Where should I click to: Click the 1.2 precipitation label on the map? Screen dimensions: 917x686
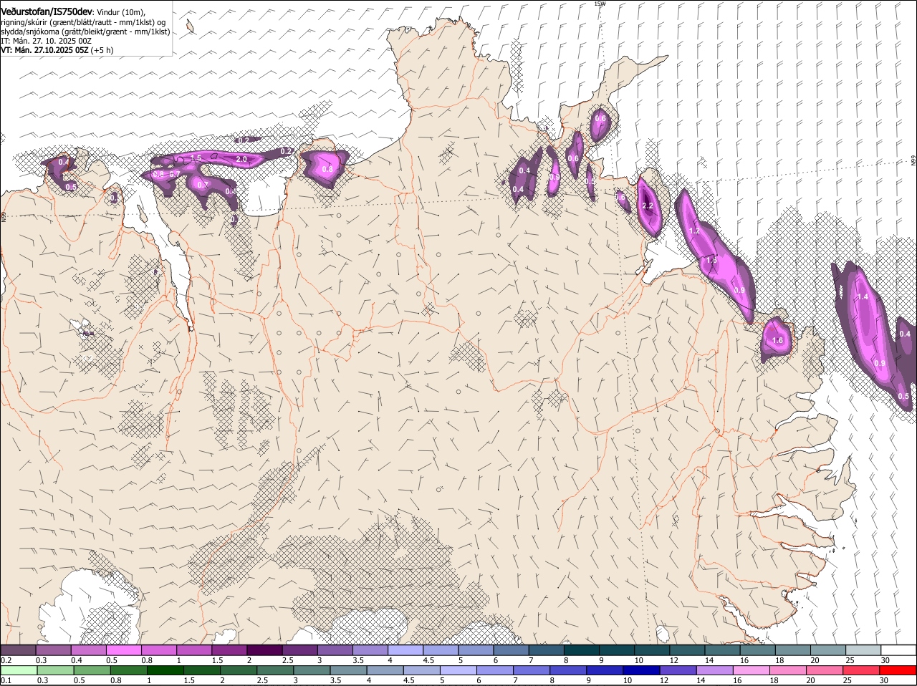point(693,231)
